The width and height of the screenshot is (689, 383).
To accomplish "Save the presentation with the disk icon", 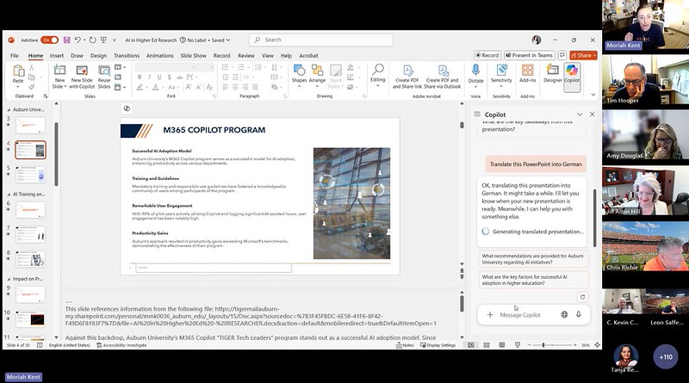I will pyautogui.click(x=67, y=40).
